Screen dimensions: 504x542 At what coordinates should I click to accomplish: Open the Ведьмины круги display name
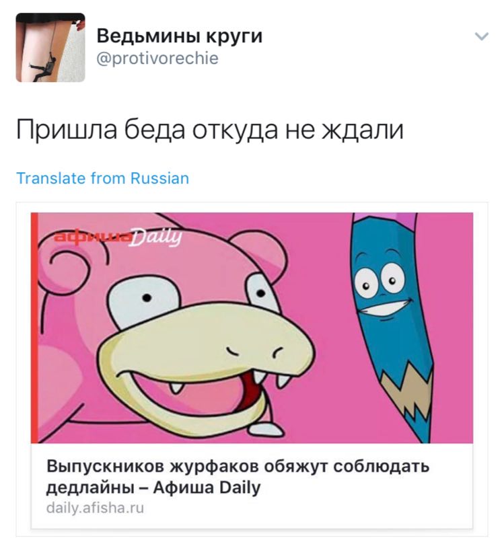(x=180, y=36)
